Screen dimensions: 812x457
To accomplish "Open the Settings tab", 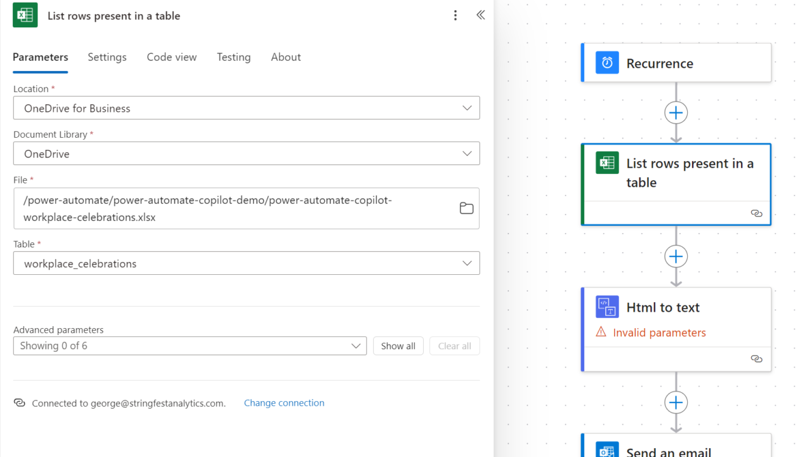I will [x=107, y=57].
